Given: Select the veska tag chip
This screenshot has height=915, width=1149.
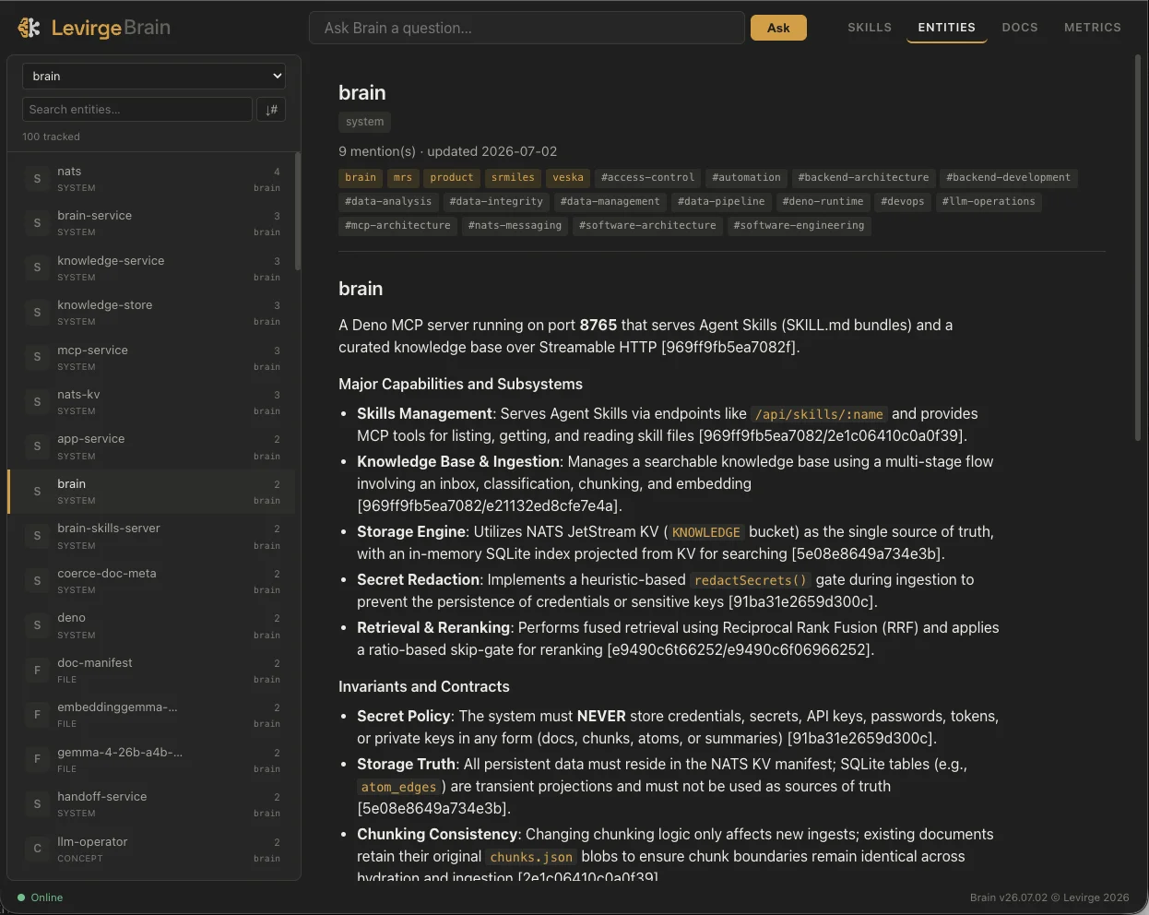Looking at the screenshot, I should [568, 177].
